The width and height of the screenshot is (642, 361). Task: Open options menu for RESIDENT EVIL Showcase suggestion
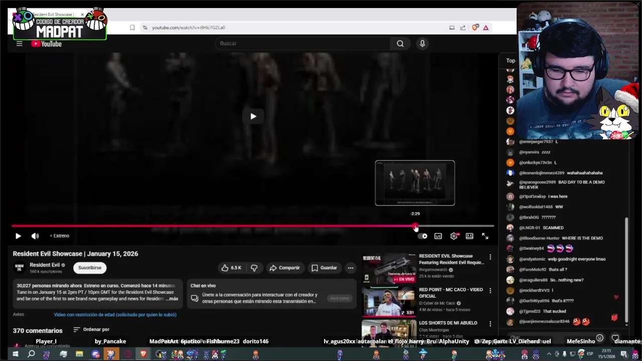pos(490,257)
